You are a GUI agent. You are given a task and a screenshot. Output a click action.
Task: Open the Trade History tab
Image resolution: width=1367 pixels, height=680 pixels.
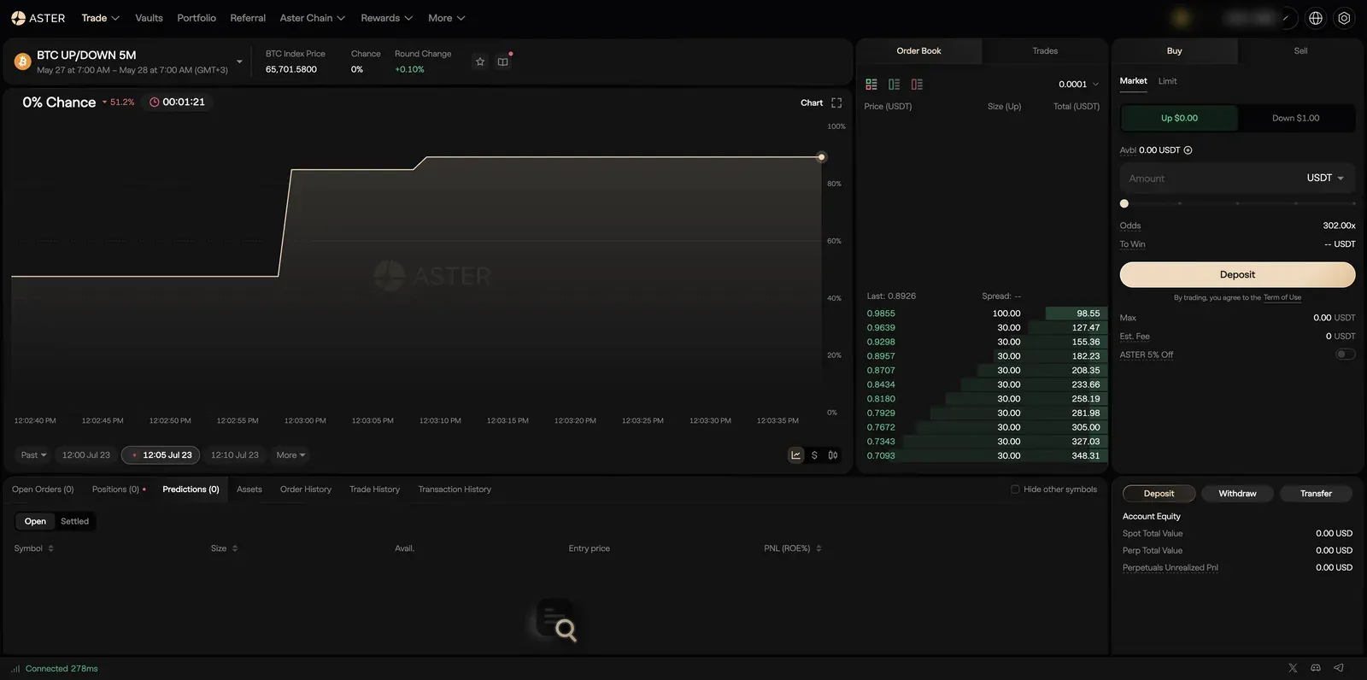coord(374,489)
